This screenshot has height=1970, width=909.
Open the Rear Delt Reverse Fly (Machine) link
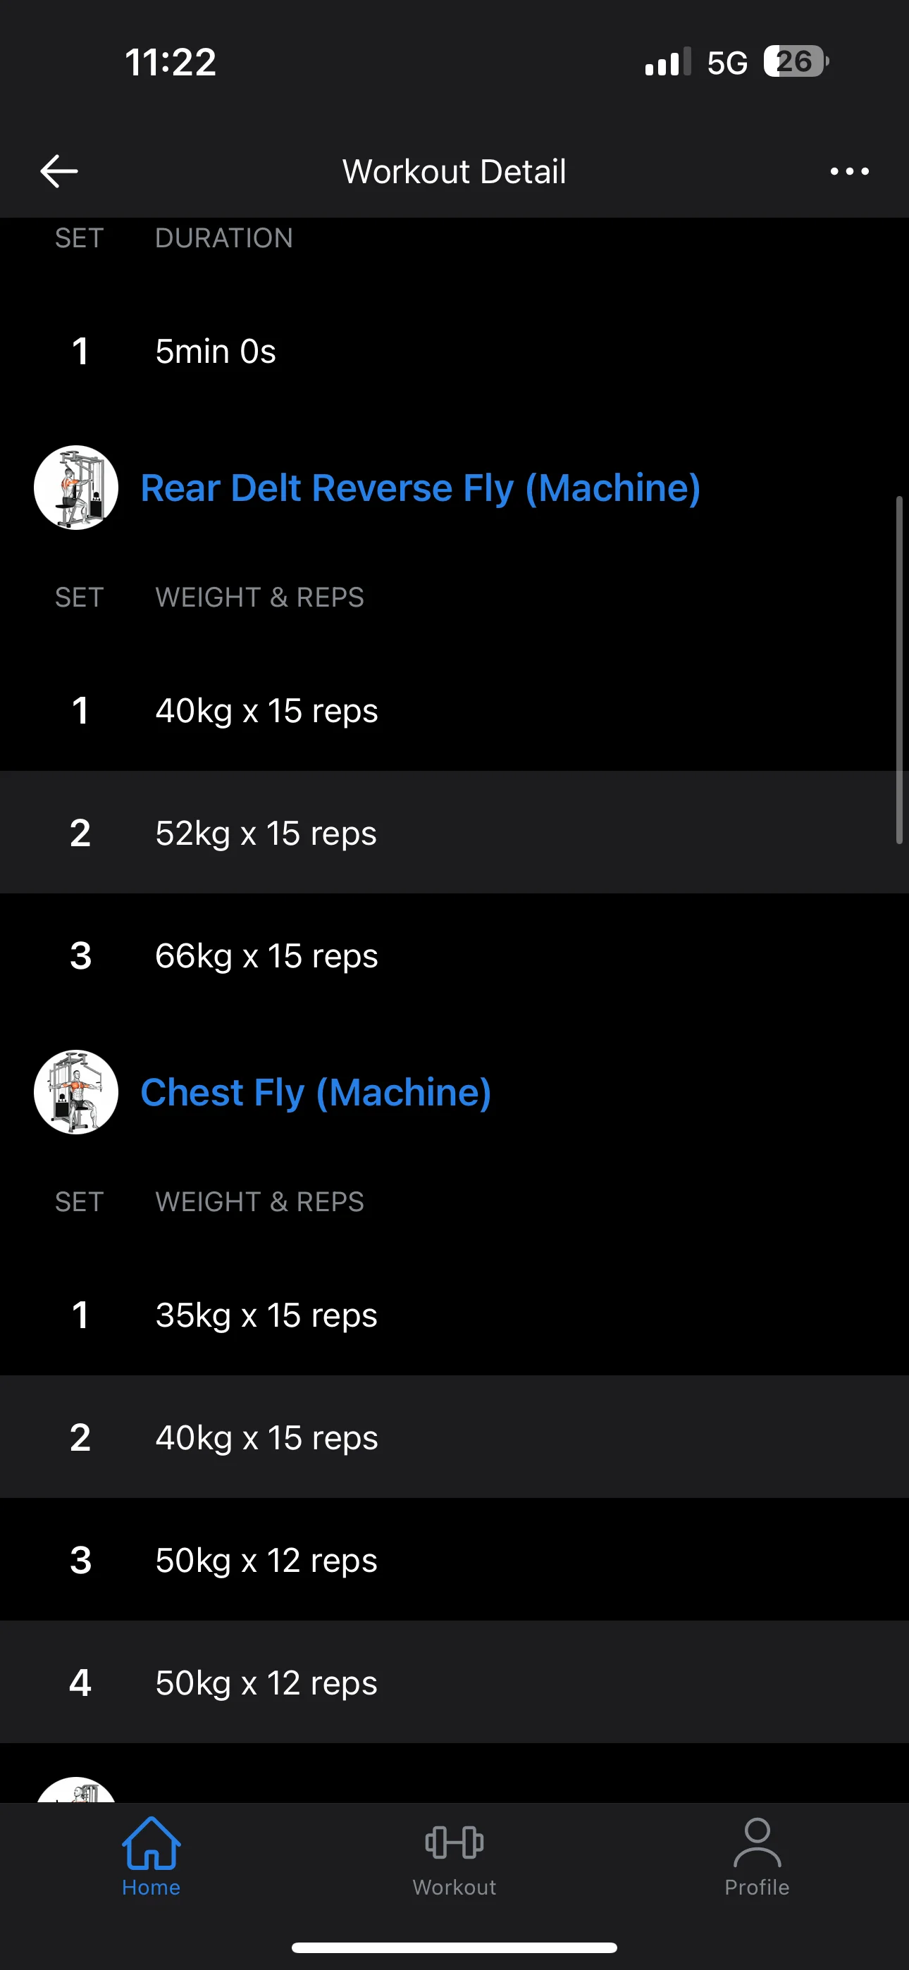tap(420, 488)
